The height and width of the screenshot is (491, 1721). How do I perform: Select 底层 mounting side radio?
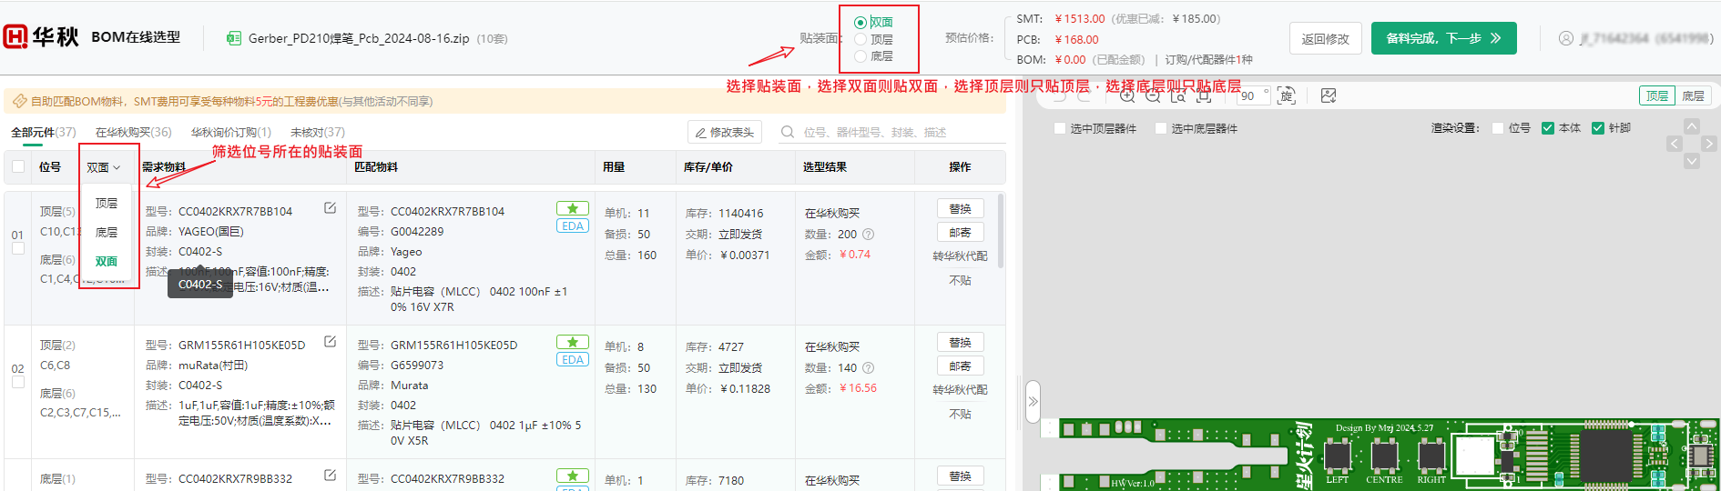860,56
